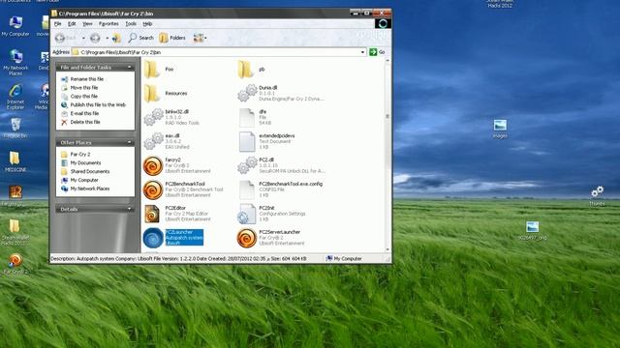
Task: Select the Dunia.dll file icon
Action: [x=248, y=93]
